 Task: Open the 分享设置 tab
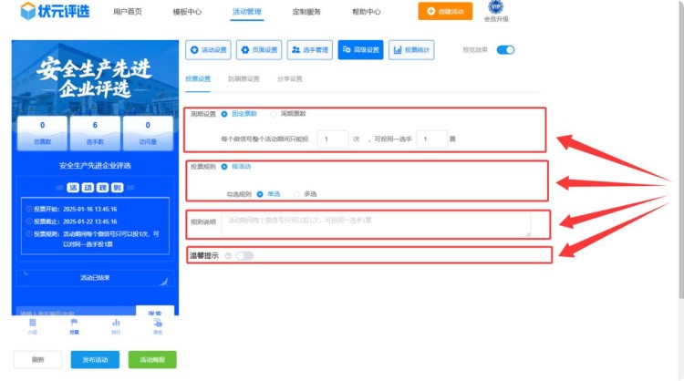[289, 79]
